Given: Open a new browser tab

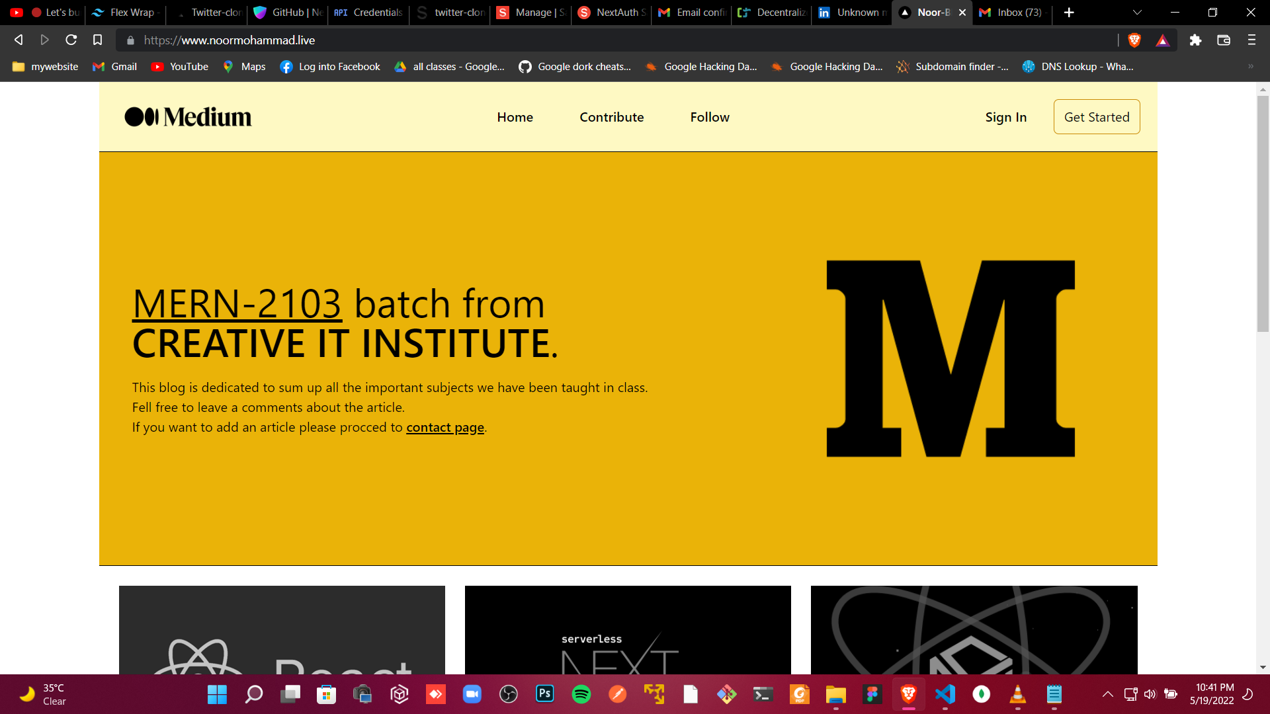Looking at the screenshot, I should coord(1069,13).
